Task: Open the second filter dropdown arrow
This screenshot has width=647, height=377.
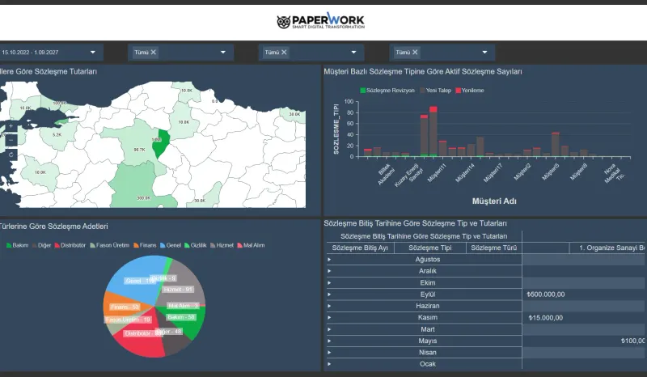Action: (223, 53)
